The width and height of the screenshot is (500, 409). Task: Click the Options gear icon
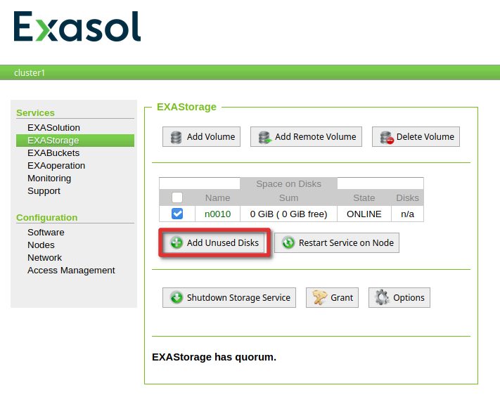382,297
